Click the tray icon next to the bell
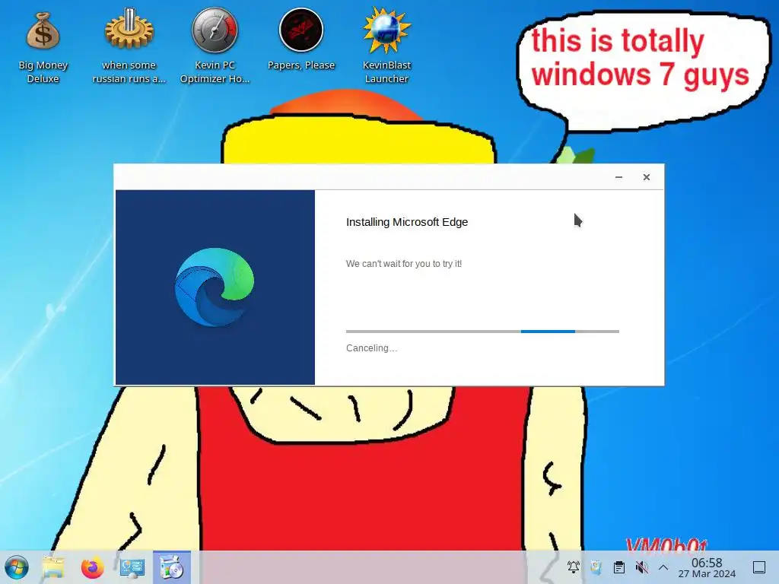 tap(596, 567)
